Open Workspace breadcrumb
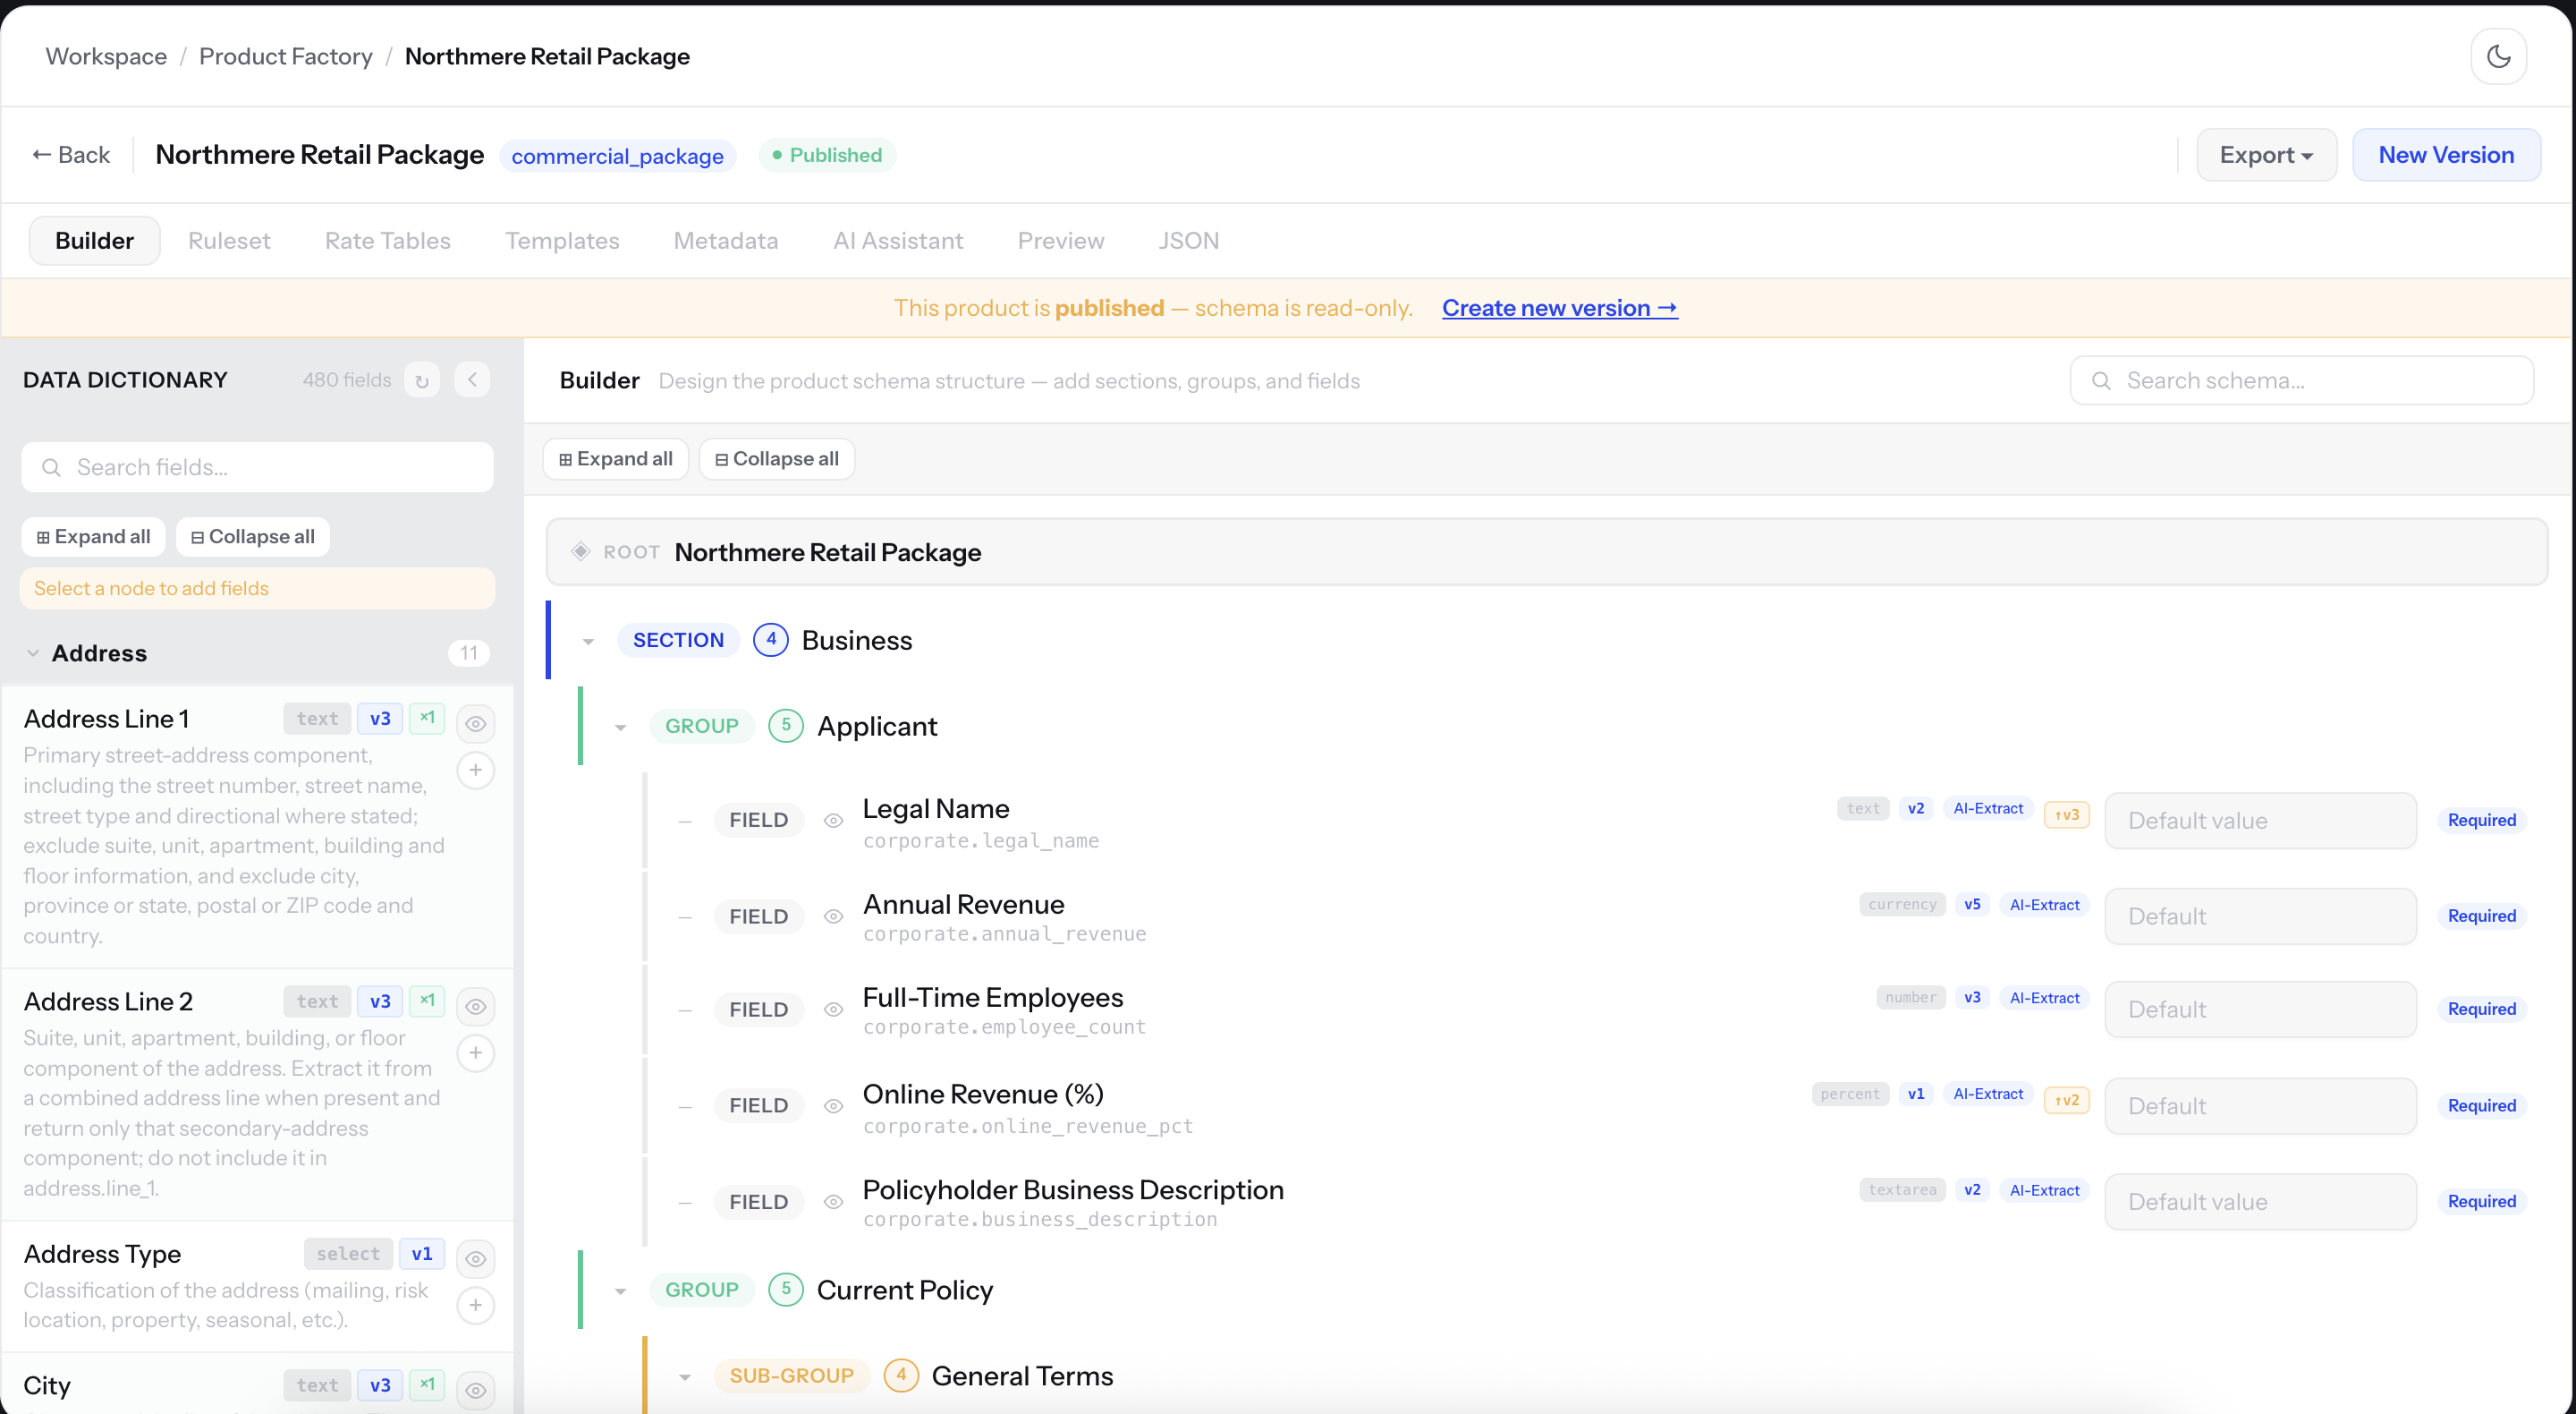The height and width of the screenshot is (1414, 2576). pos(106,56)
